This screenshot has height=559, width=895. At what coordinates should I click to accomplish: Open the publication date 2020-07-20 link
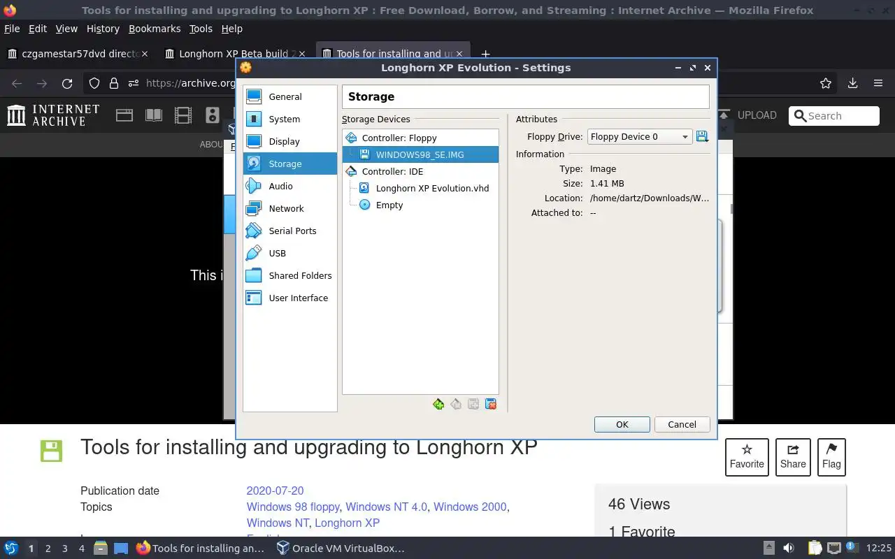pyautogui.click(x=275, y=491)
